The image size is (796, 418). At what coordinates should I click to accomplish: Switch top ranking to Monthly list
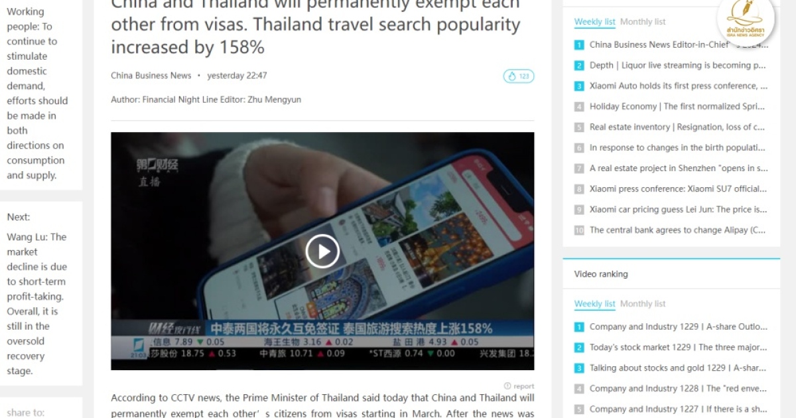pyautogui.click(x=642, y=22)
